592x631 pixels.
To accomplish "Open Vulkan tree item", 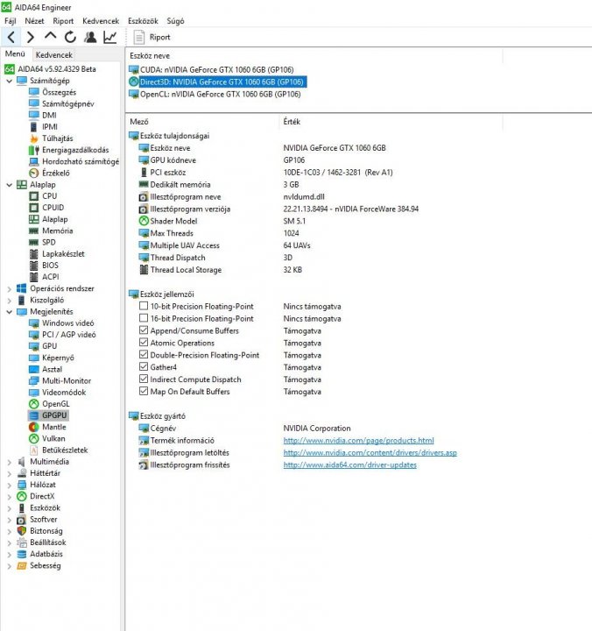I will point(53,438).
